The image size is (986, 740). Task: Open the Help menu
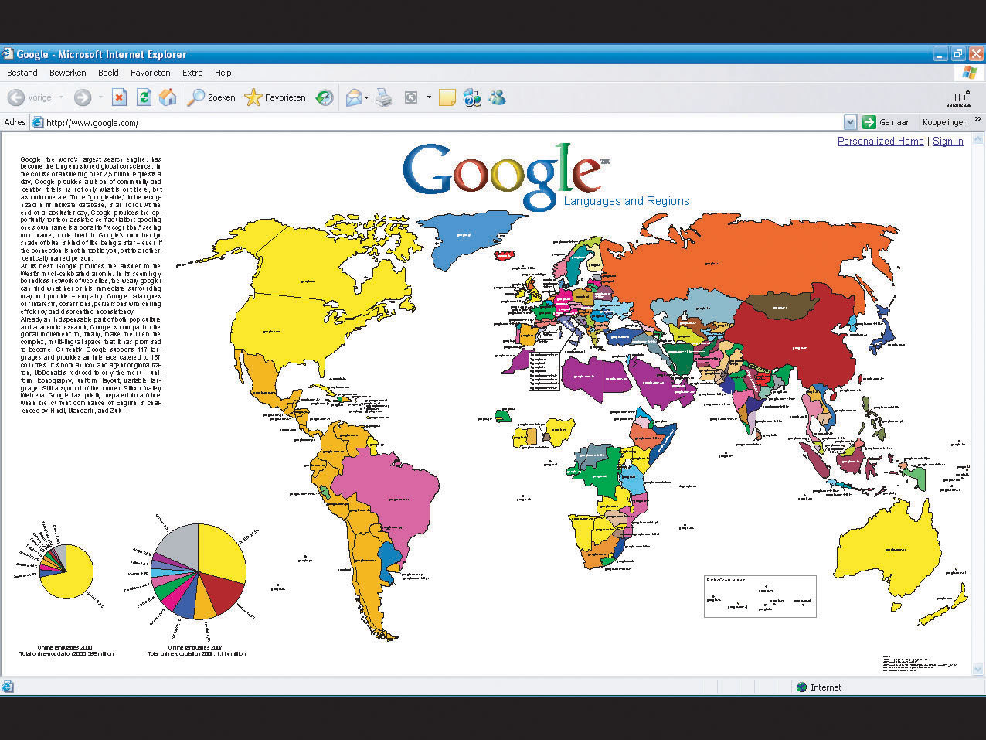[x=223, y=73]
